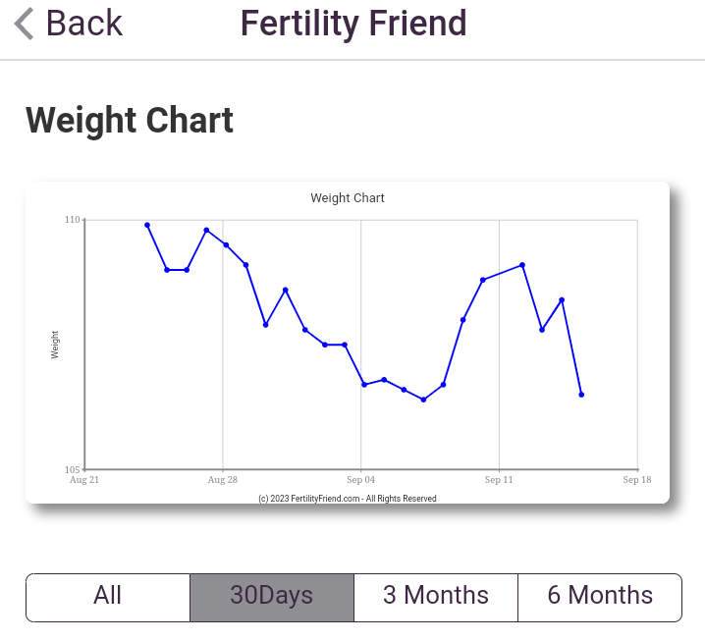The image size is (705, 641).
Task: Click the Sep 18 x-axis label
Action: point(637,480)
